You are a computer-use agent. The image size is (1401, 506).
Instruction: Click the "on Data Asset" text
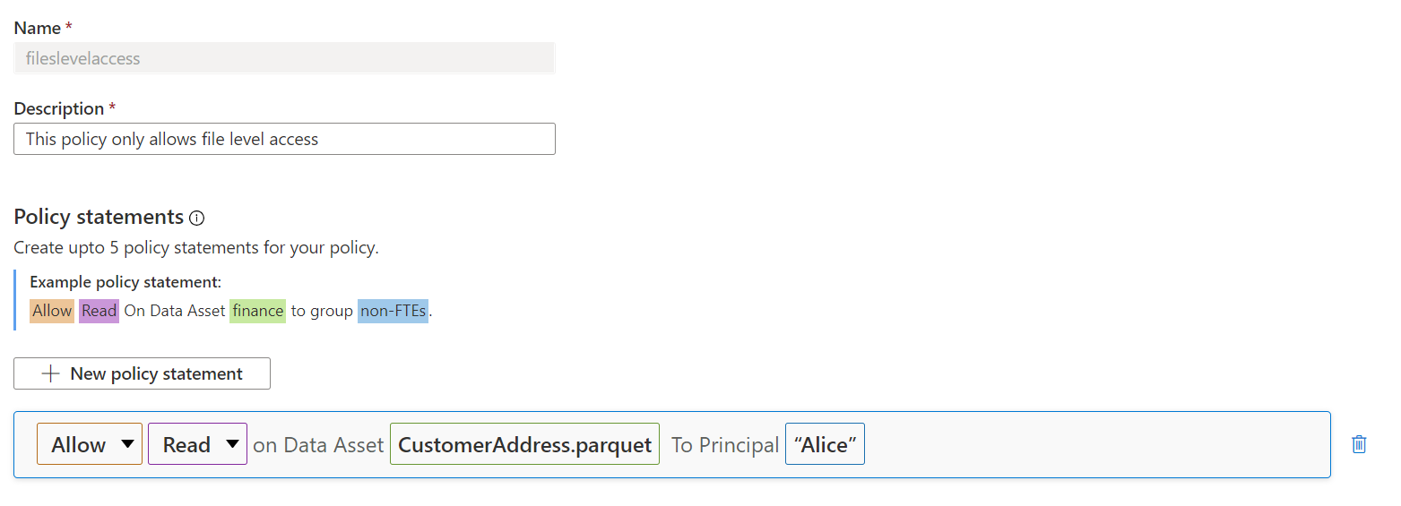point(318,445)
